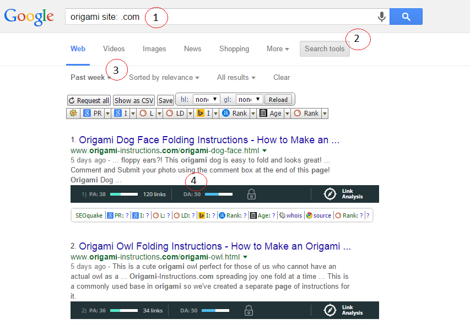
Task: Click 'LD: ?' in first result's SEOquake bar
Action: pos(185,215)
